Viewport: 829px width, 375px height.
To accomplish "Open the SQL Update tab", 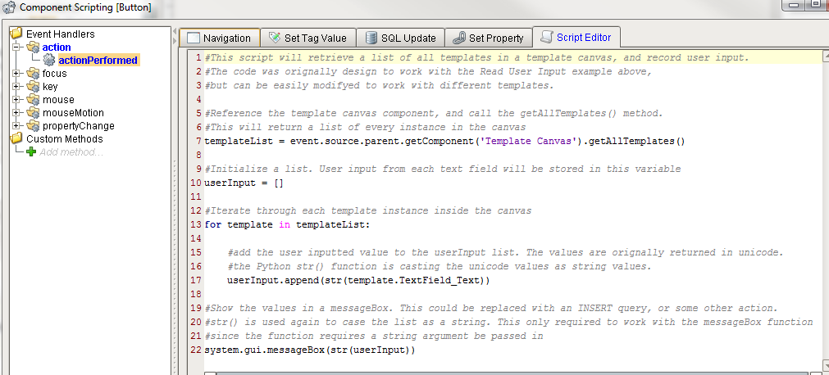I will (x=401, y=38).
